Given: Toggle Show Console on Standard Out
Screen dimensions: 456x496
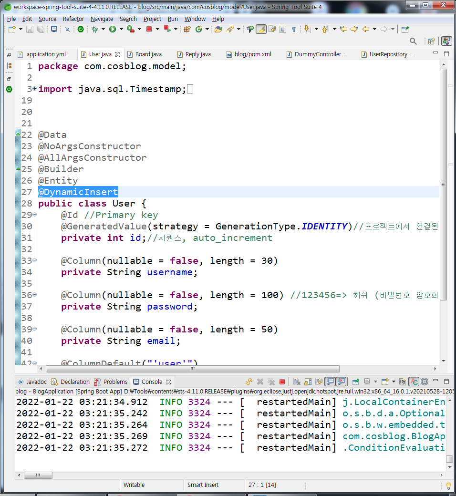Looking at the screenshot, I should click(x=330, y=382).
